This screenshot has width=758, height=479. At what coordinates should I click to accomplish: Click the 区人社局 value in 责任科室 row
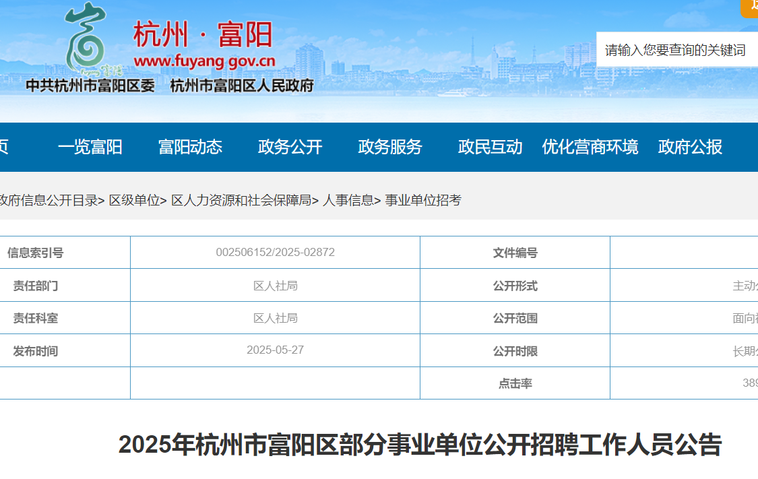click(x=276, y=318)
